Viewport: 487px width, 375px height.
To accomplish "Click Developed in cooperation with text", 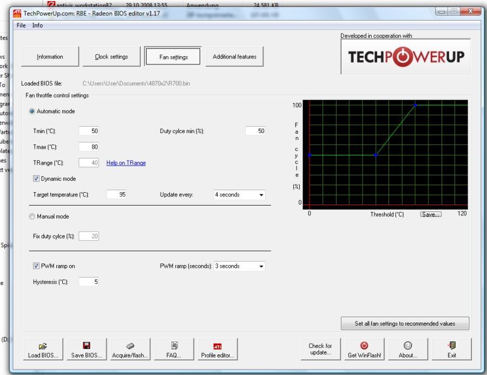I will [x=376, y=36].
